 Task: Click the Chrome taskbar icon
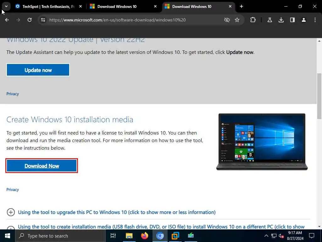coord(160,236)
